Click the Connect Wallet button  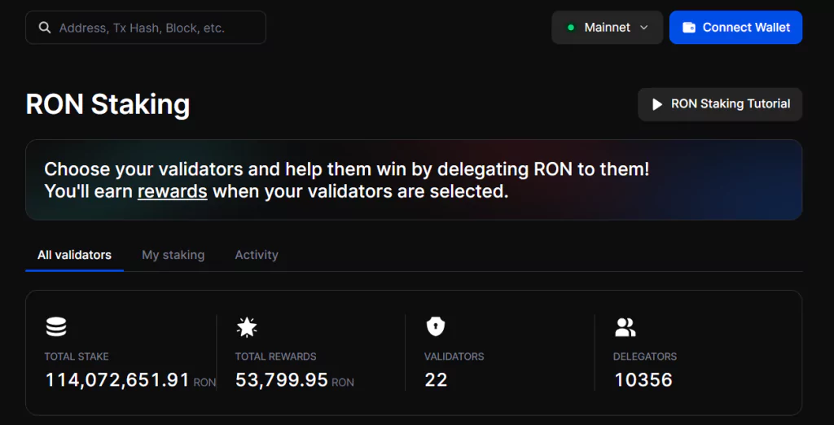[x=735, y=28]
